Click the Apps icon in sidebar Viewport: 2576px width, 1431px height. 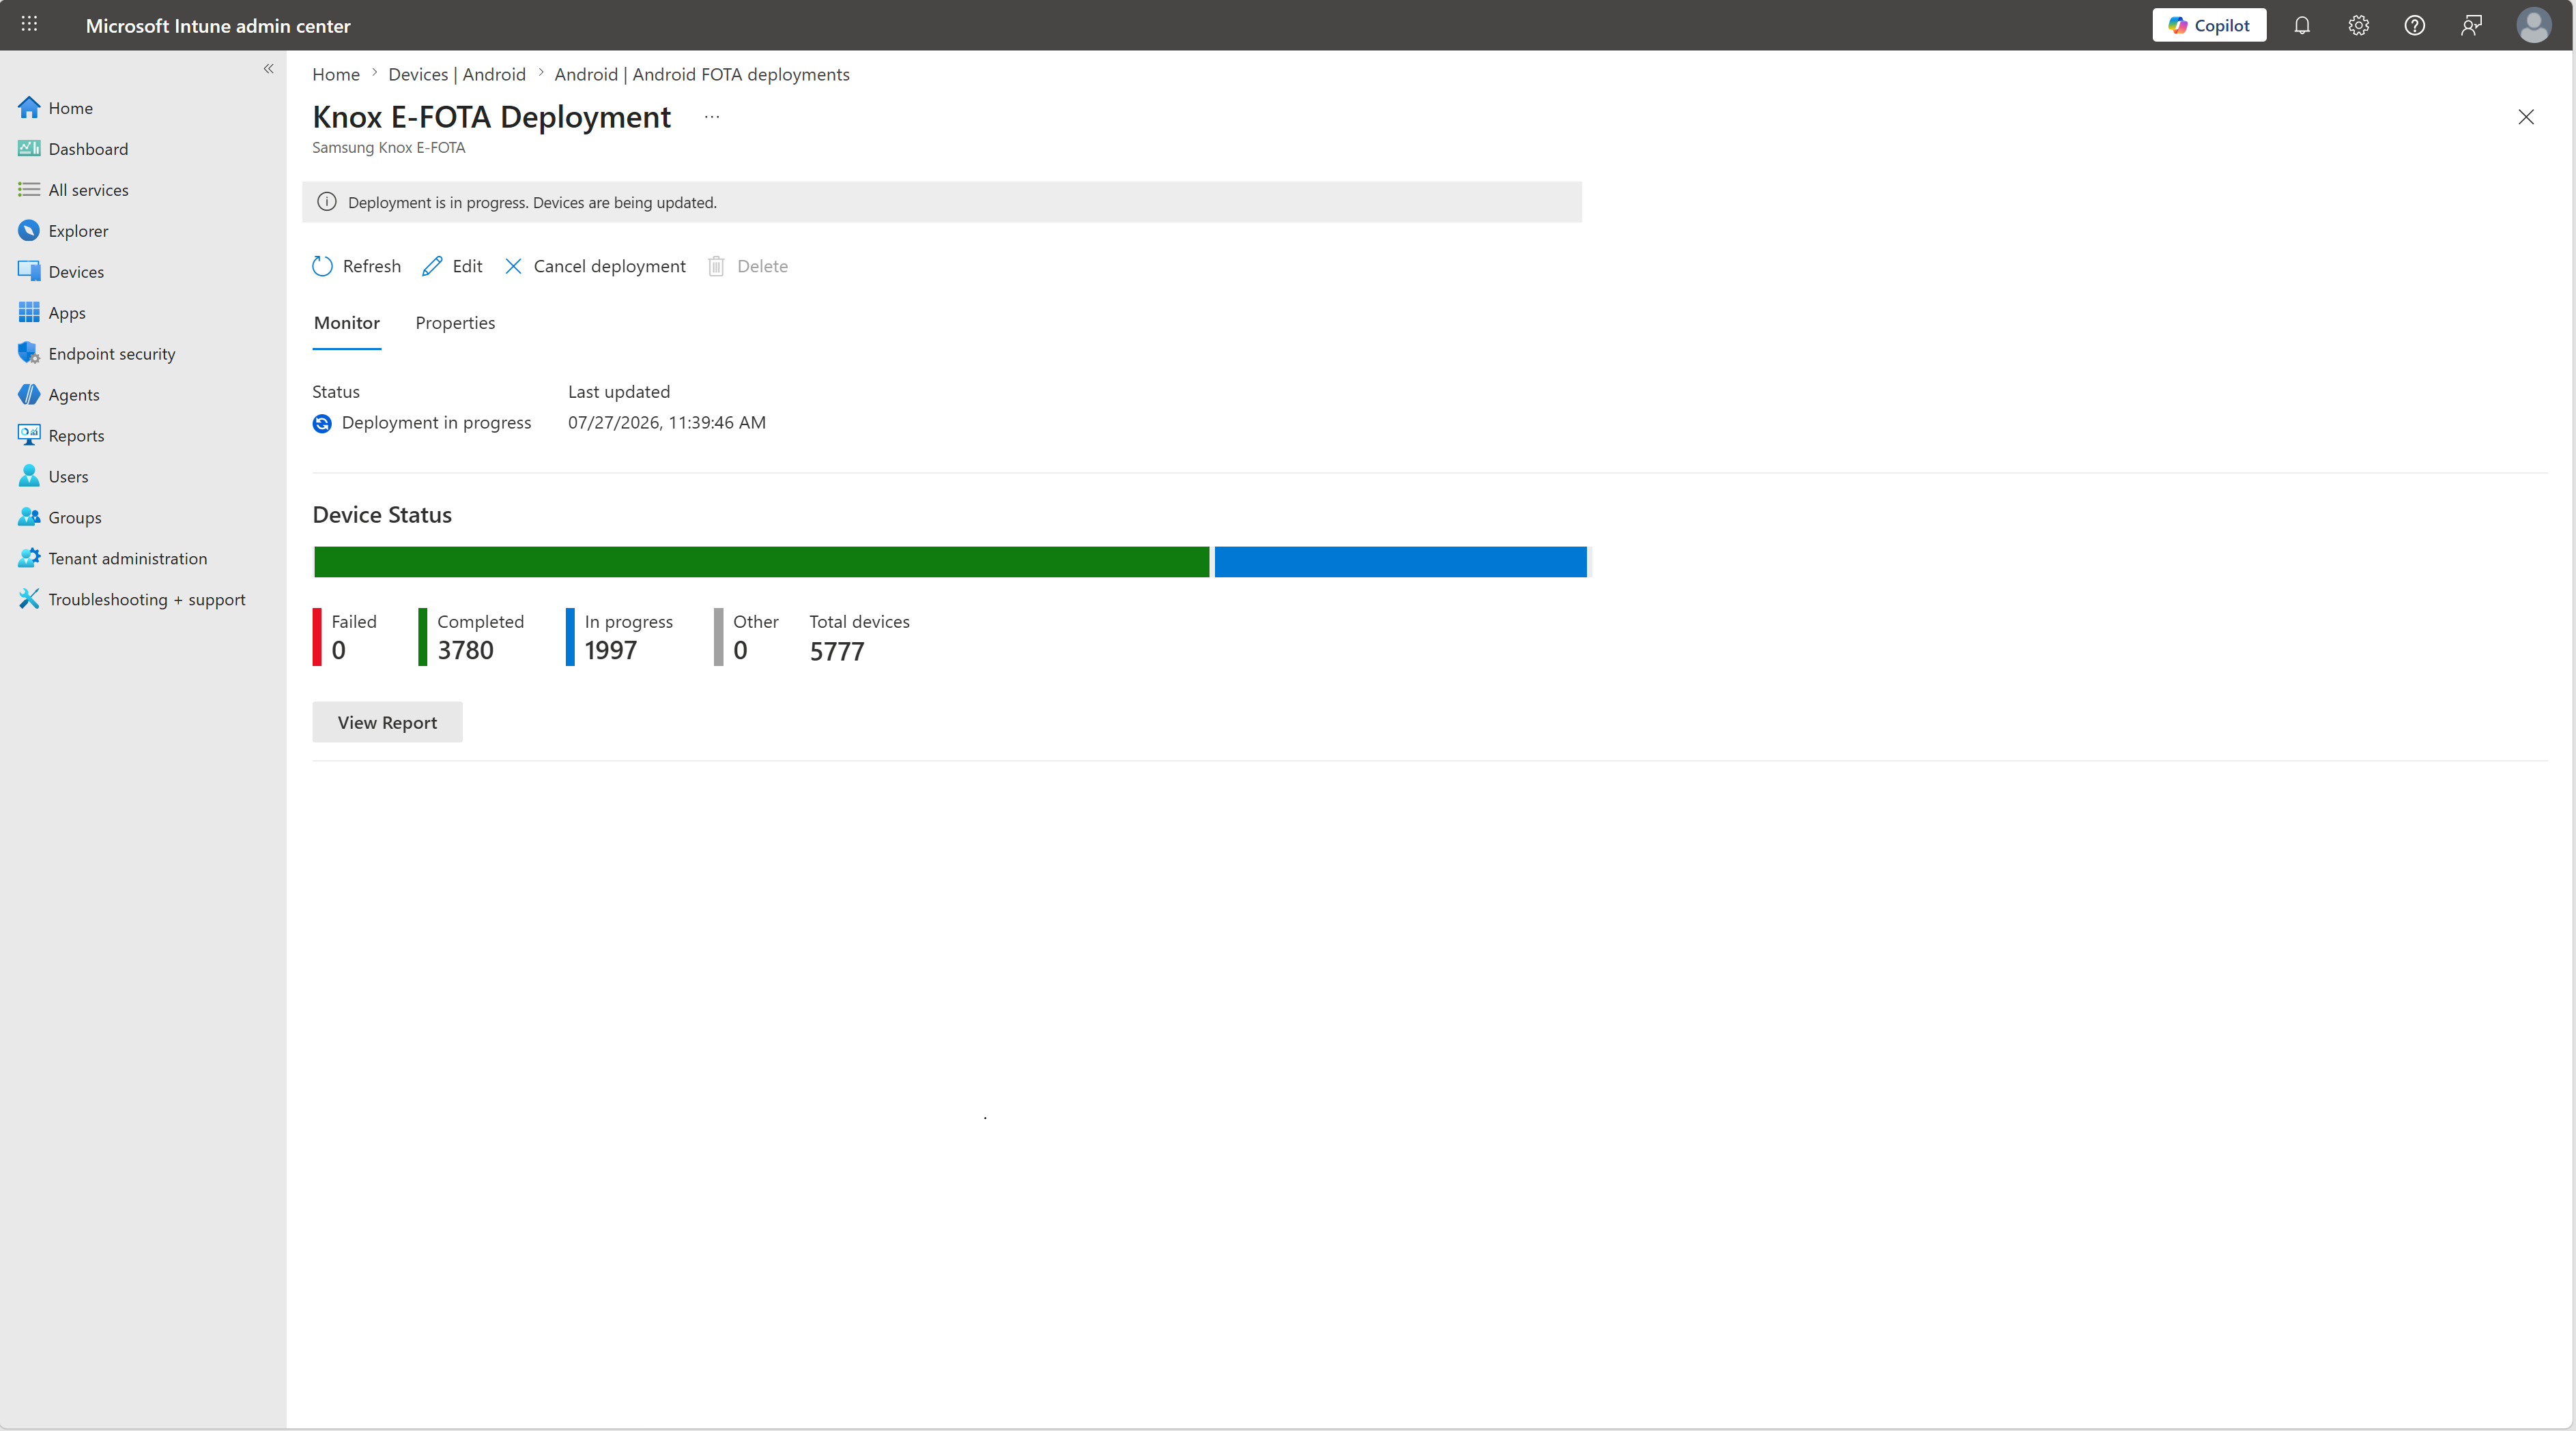click(29, 312)
